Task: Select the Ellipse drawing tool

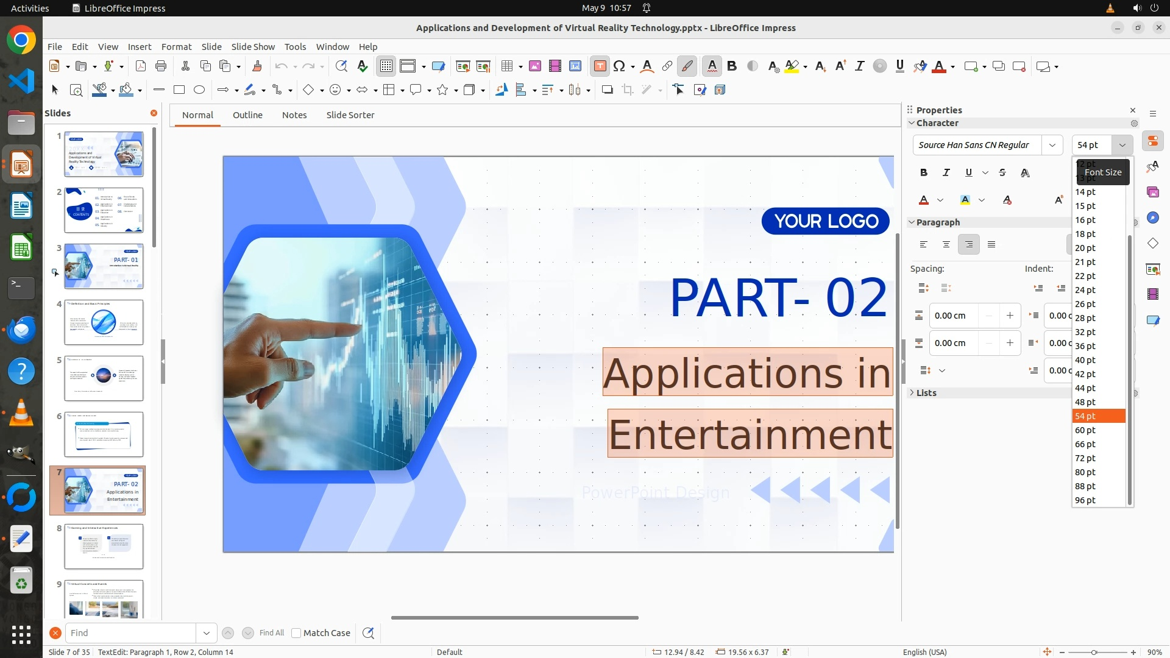Action: [x=199, y=90]
